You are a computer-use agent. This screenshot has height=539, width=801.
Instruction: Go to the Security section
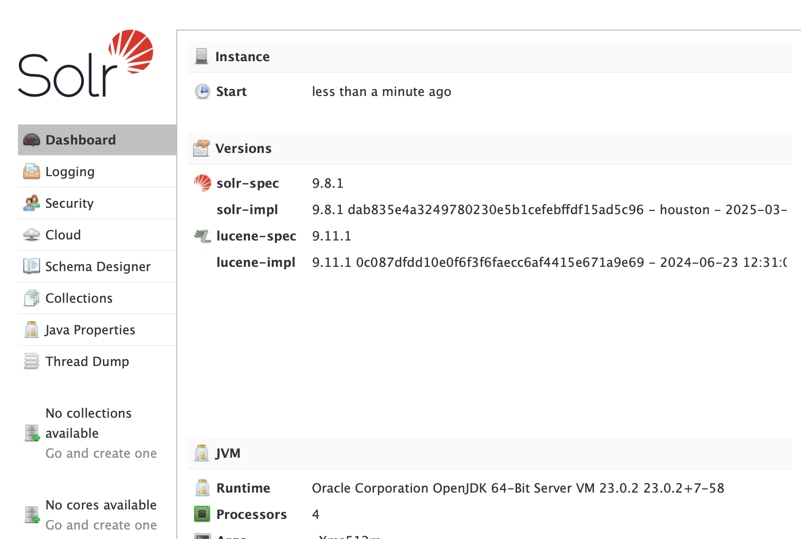coord(97,203)
